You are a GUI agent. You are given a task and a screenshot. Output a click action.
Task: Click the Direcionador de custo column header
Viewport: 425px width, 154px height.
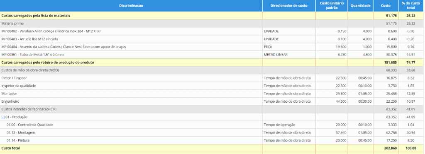click(289, 6)
